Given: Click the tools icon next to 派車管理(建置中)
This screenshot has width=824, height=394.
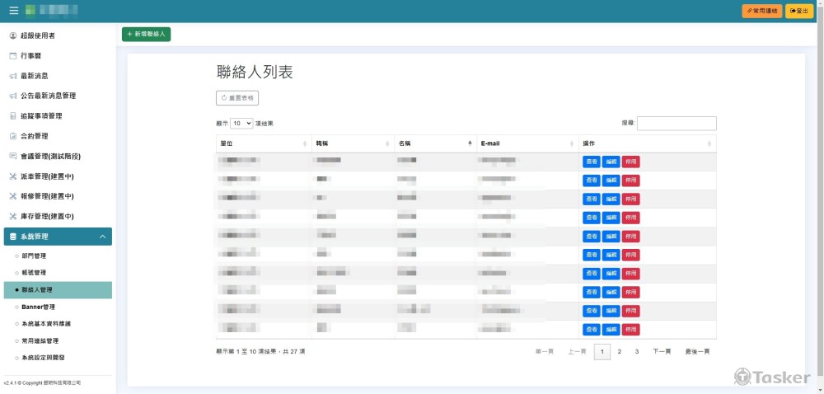Looking at the screenshot, I should [12, 176].
